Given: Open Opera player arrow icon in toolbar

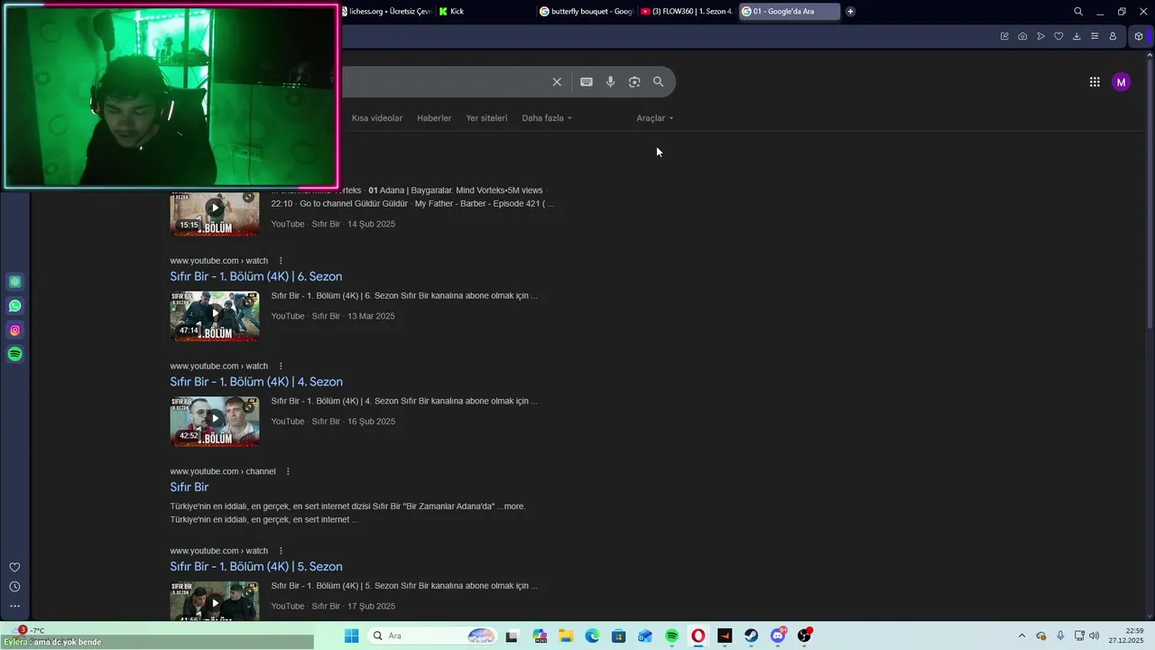Looking at the screenshot, I should pos(1040,36).
